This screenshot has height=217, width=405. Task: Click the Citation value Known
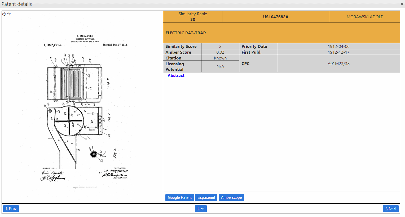coord(220,58)
